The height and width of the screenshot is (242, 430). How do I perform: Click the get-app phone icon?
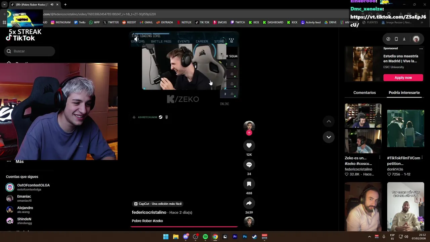pos(396,39)
